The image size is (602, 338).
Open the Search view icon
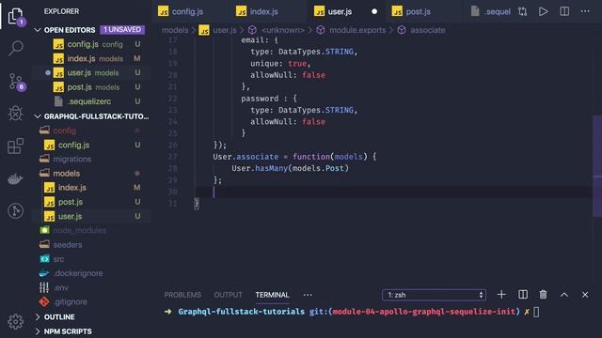(x=16, y=49)
